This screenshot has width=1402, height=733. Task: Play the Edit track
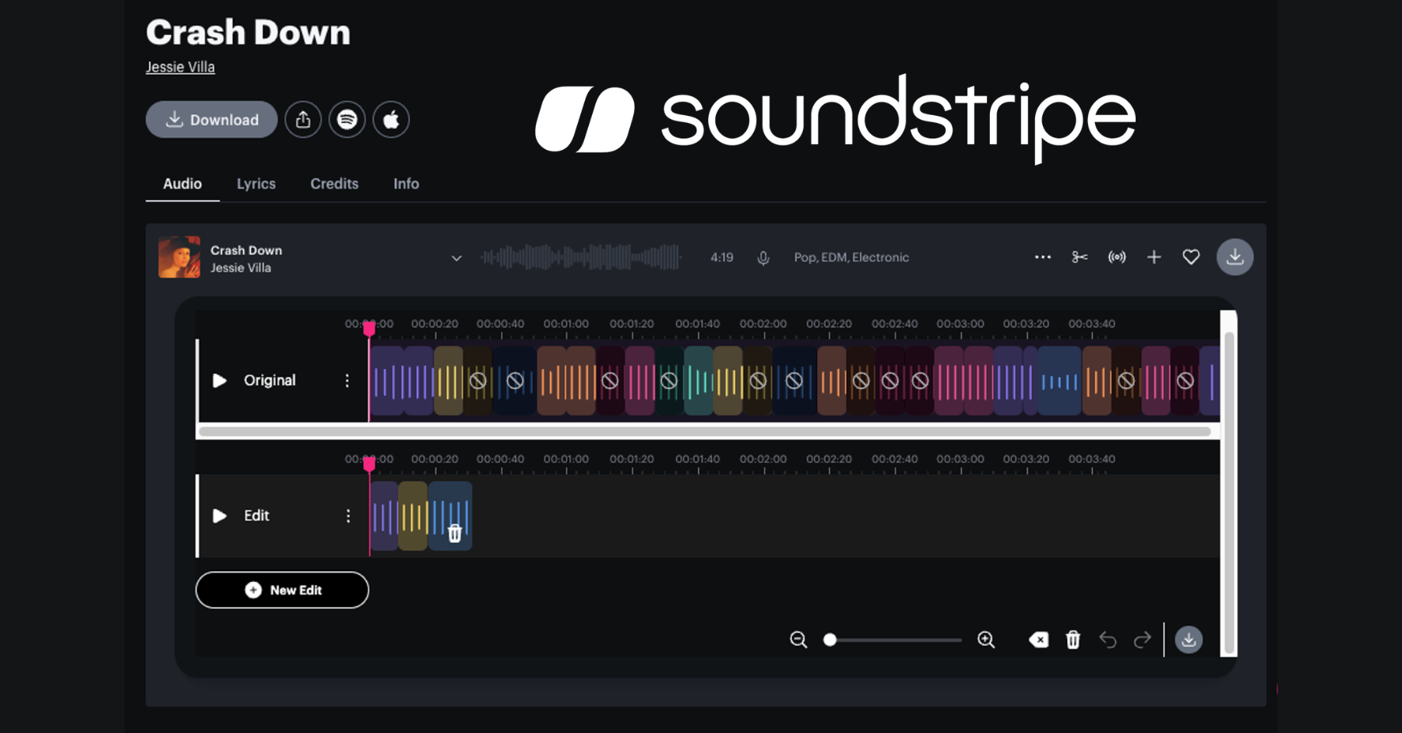click(x=219, y=515)
